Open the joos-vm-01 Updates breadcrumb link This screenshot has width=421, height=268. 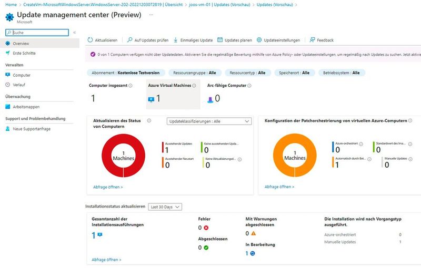click(219, 5)
